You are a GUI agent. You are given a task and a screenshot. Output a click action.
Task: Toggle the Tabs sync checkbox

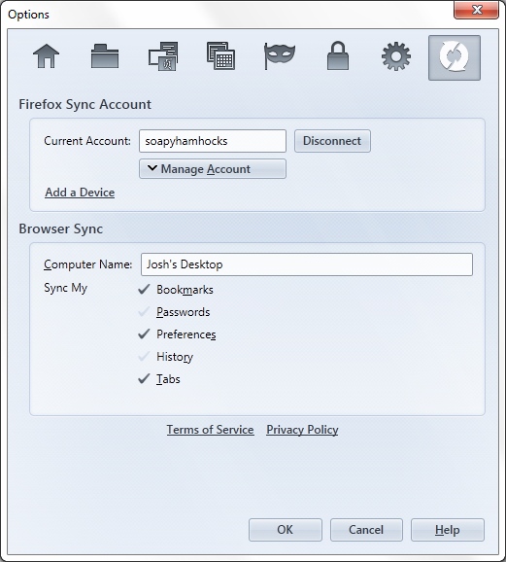(144, 379)
